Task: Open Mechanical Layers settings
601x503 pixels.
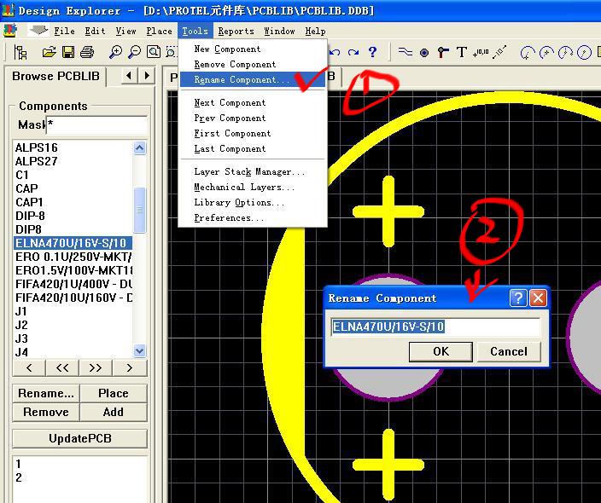Action: coord(253,187)
